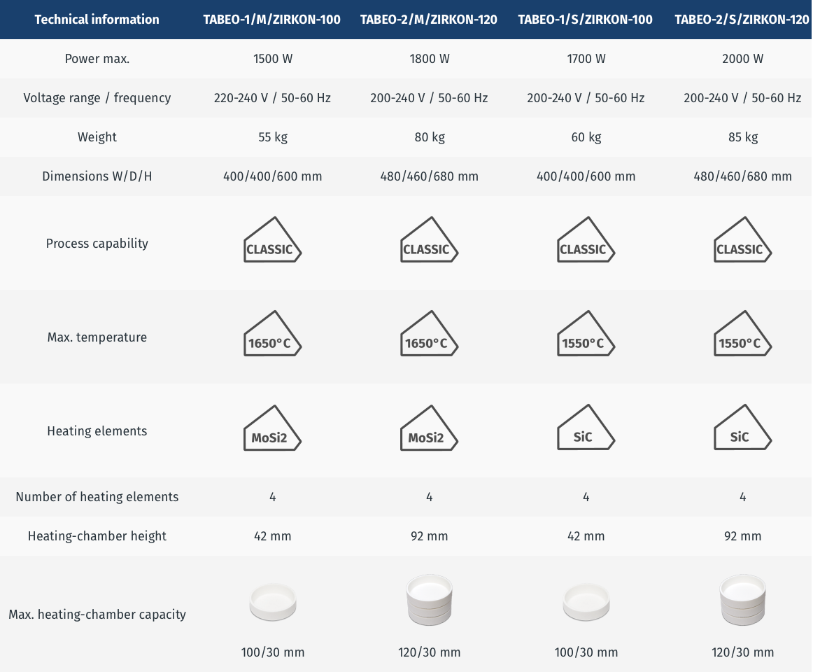Click 1550°C icon for TABEO-1/S/ZIRKON-100

[x=586, y=336]
